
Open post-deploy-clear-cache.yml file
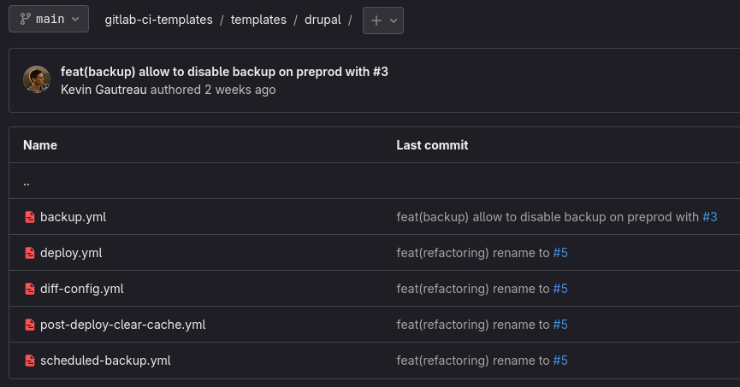[122, 325]
